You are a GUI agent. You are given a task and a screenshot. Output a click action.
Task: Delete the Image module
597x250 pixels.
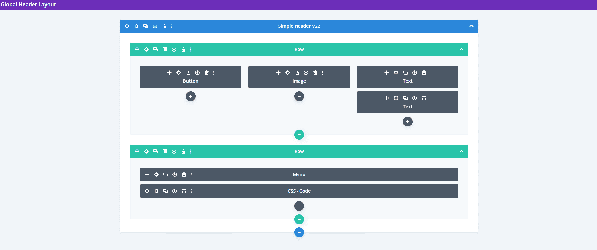(315, 73)
